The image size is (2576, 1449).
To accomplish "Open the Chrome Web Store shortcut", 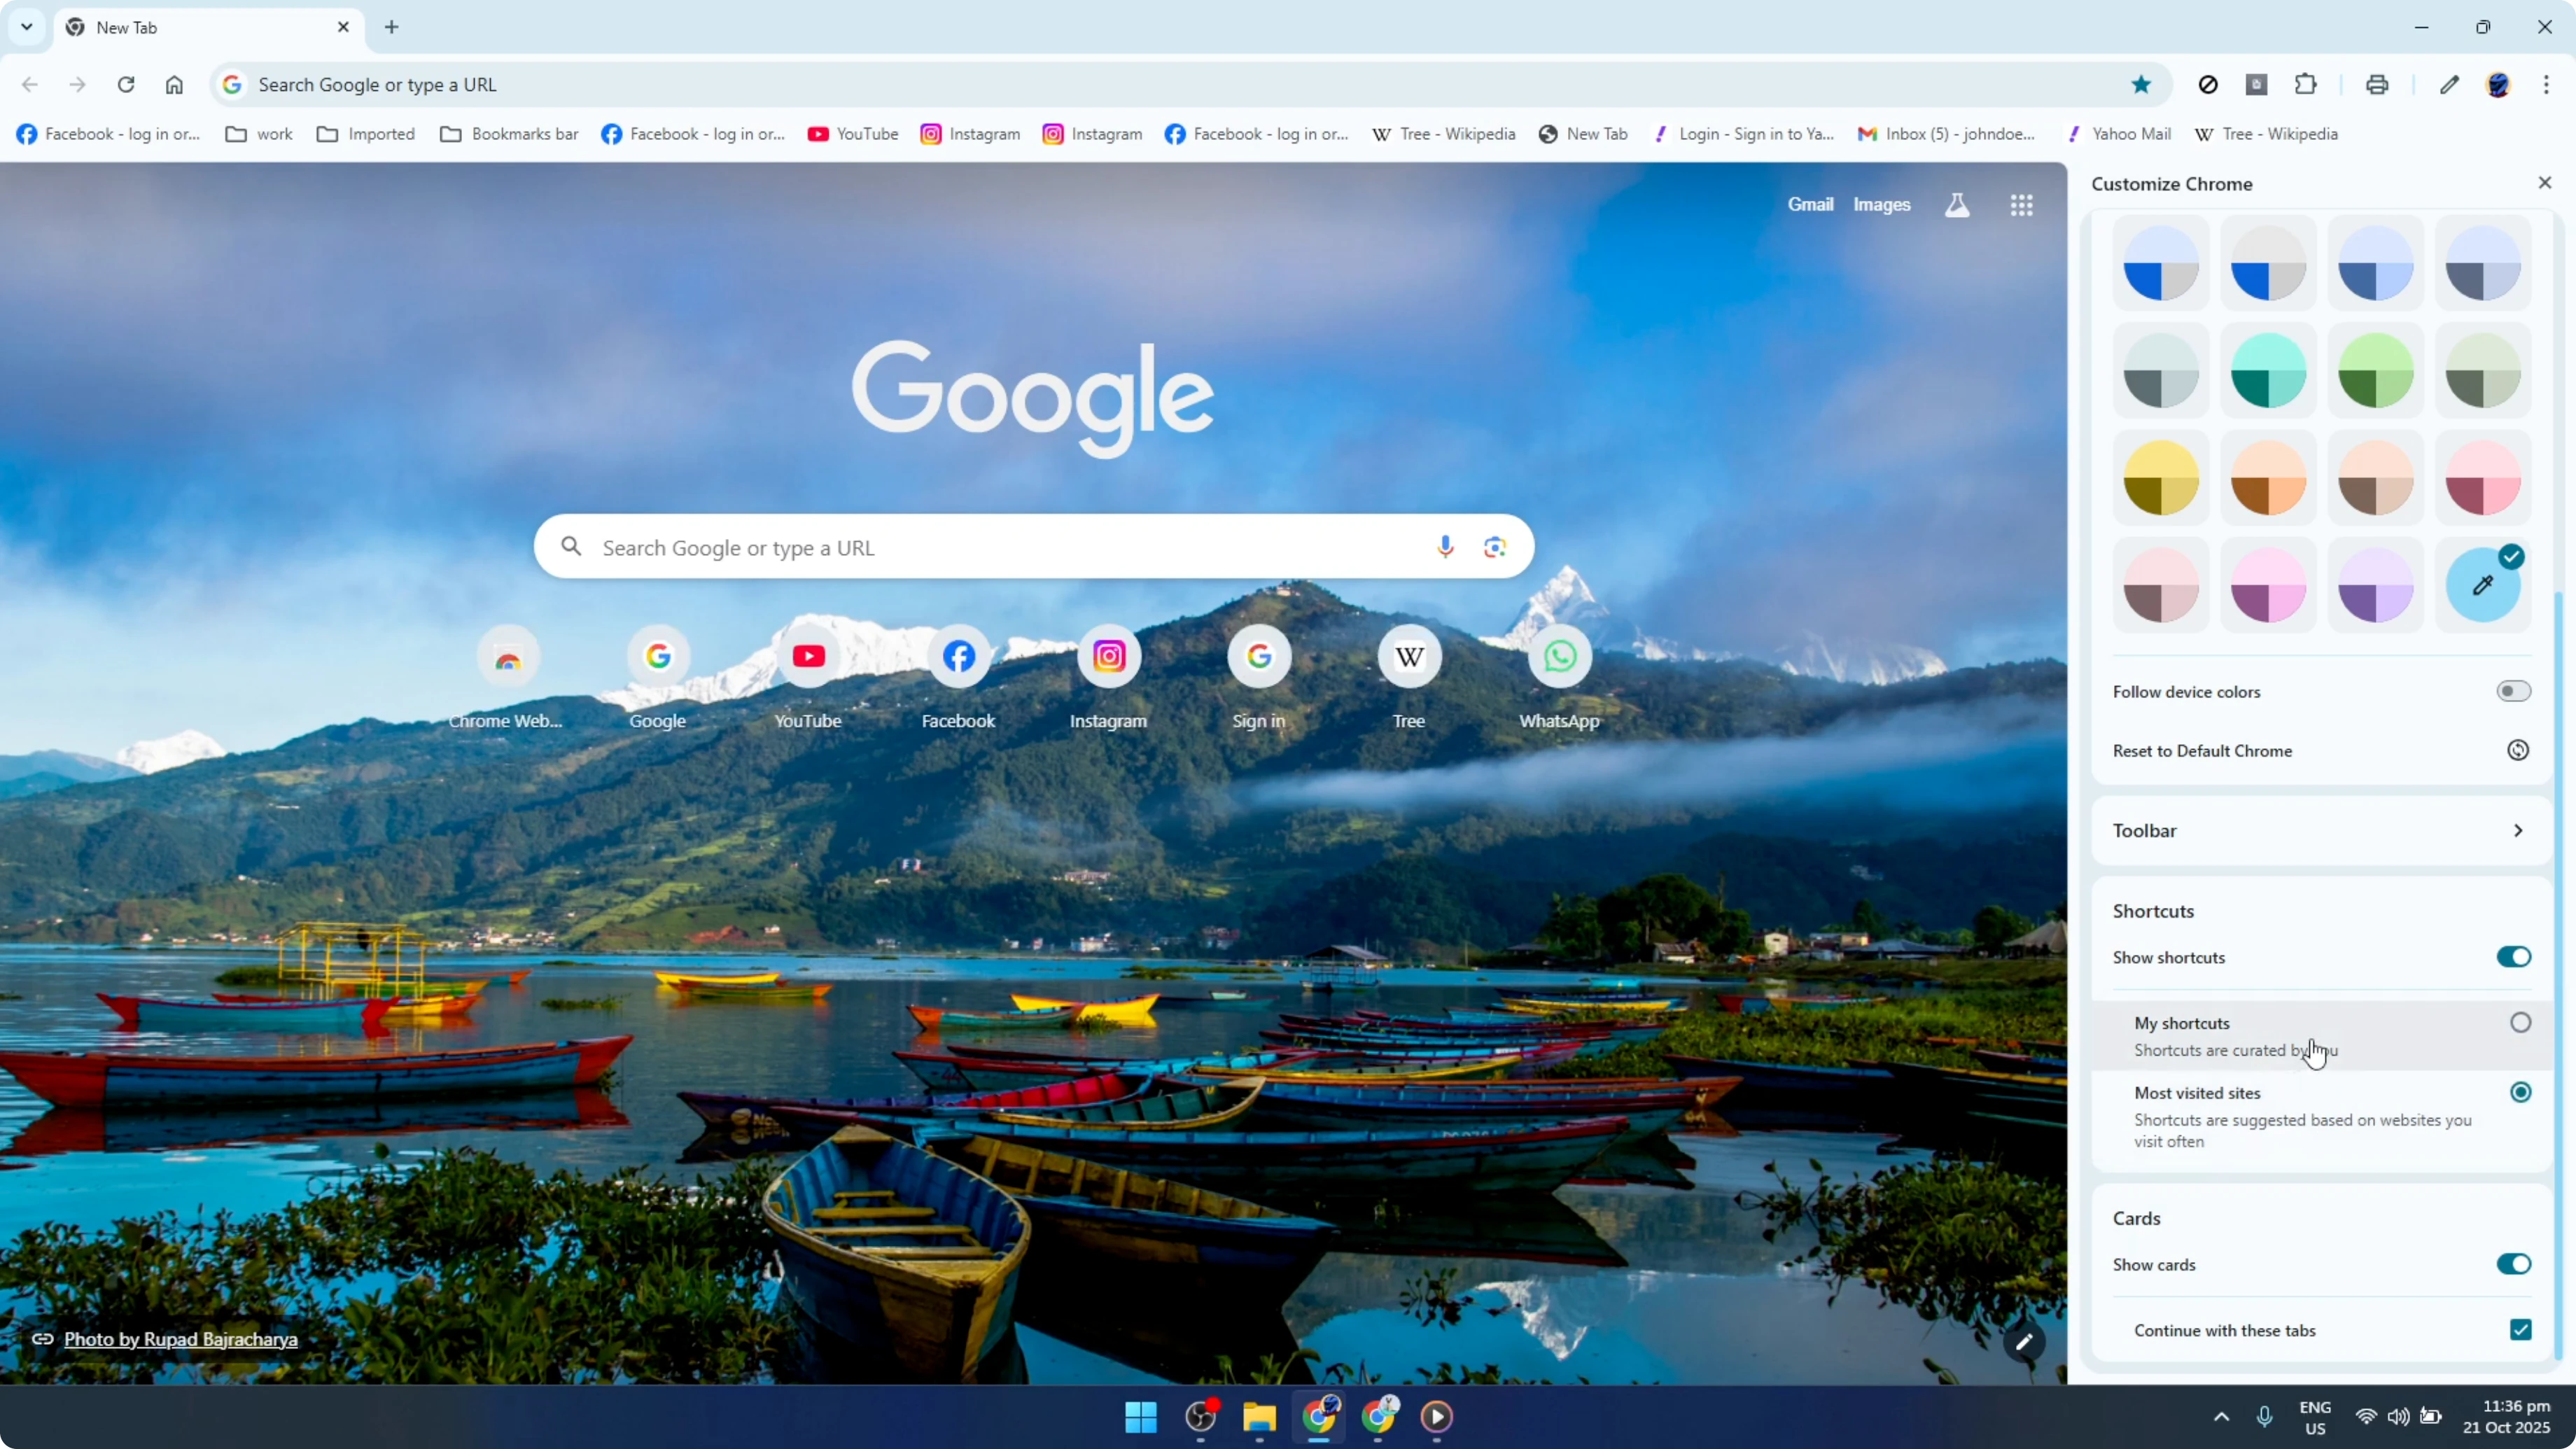I will [507, 678].
